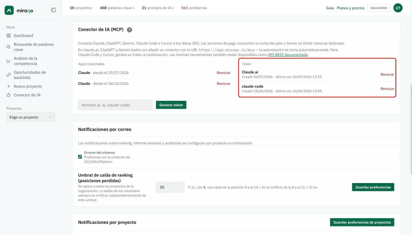The height and width of the screenshot is (235, 412).
Task: Click the 10 proyectos counter
Action: tap(81, 8)
